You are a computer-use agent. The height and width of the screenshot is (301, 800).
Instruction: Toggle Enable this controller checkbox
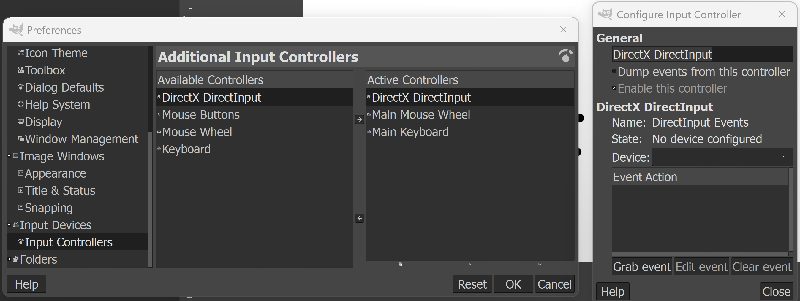pyautogui.click(x=614, y=88)
